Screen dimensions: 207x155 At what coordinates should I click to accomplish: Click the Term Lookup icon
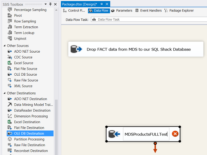pos(10,33)
